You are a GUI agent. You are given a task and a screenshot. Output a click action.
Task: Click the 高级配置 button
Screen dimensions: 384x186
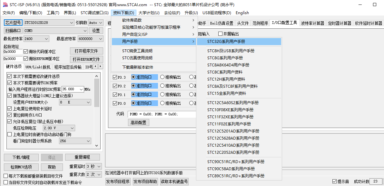[138, 122]
